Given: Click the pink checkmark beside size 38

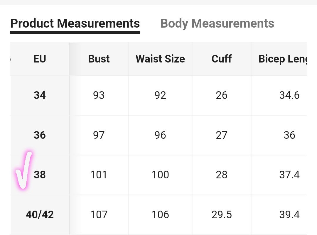Looking at the screenshot, I should click(x=23, y=170).
